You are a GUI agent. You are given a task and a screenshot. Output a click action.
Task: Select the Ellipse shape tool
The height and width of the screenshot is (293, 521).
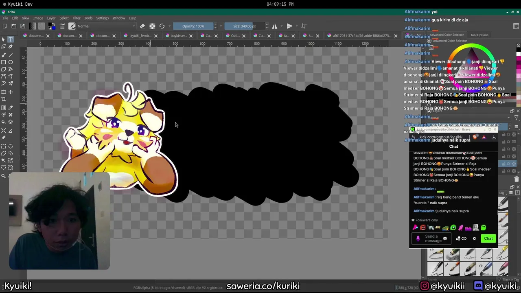tap(11, 62)
